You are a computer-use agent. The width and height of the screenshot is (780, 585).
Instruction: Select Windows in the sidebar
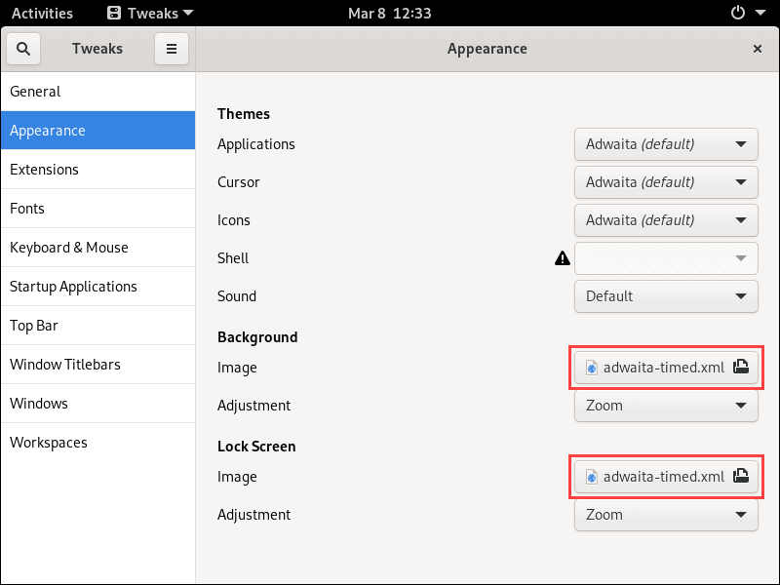[98, 404]
